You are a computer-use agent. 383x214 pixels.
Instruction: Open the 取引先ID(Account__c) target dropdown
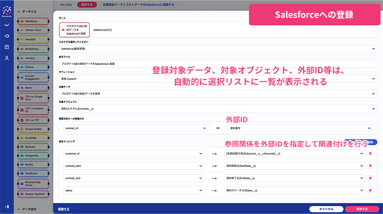294,153
